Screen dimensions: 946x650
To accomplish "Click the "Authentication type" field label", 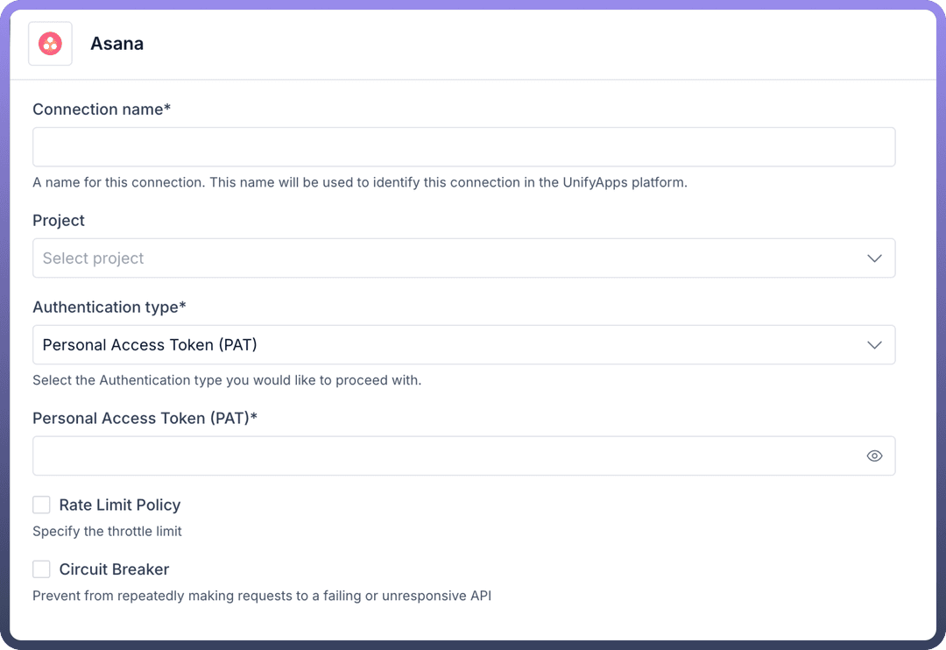I will [109, 307].
